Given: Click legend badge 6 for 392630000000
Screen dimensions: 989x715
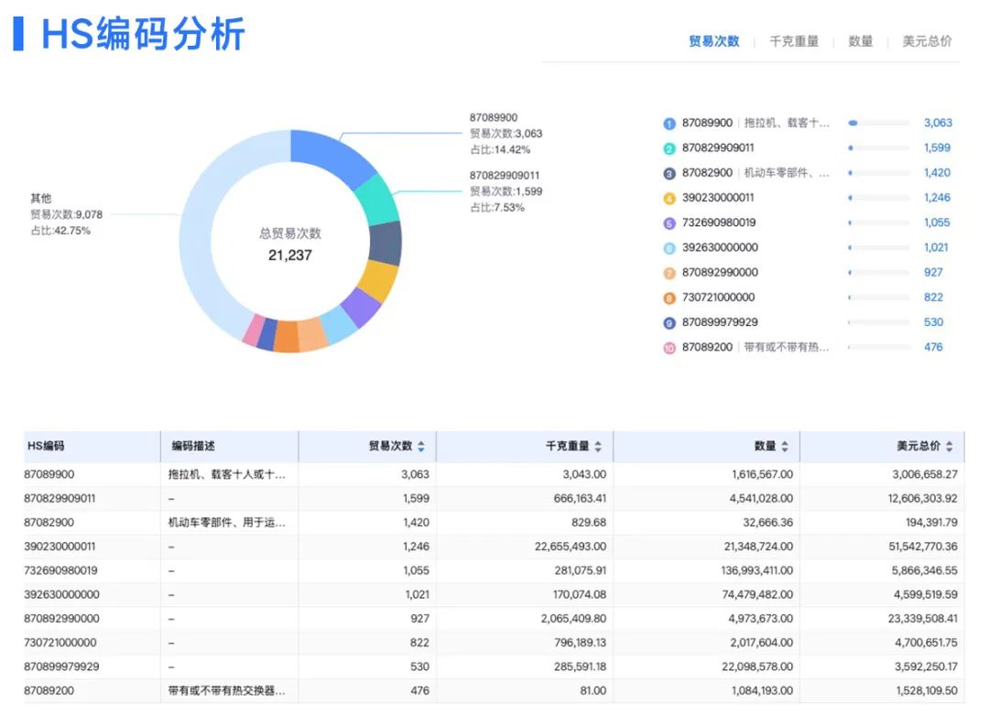Looking at the screenshot, I should [669, 248].
